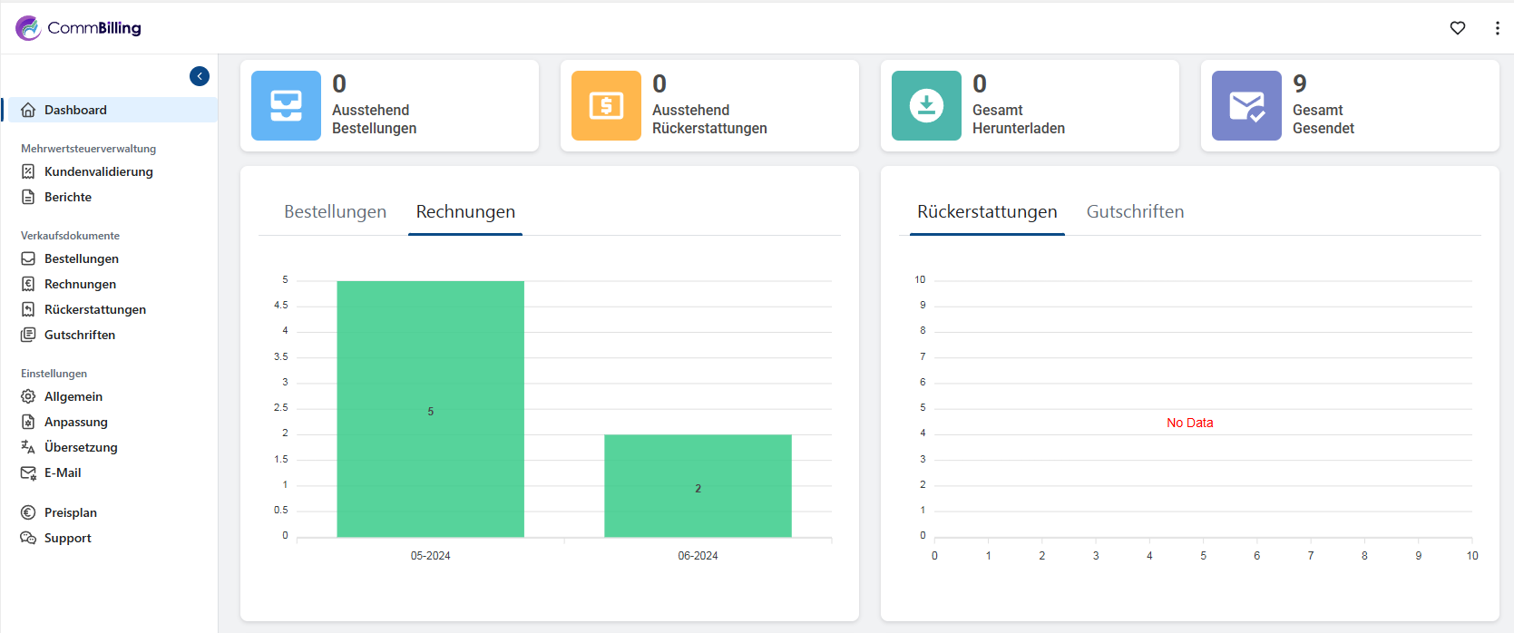Click the teal Gesamt Herunterladen download icon
Screen dimensions: 1514x633
coord(926,106)
